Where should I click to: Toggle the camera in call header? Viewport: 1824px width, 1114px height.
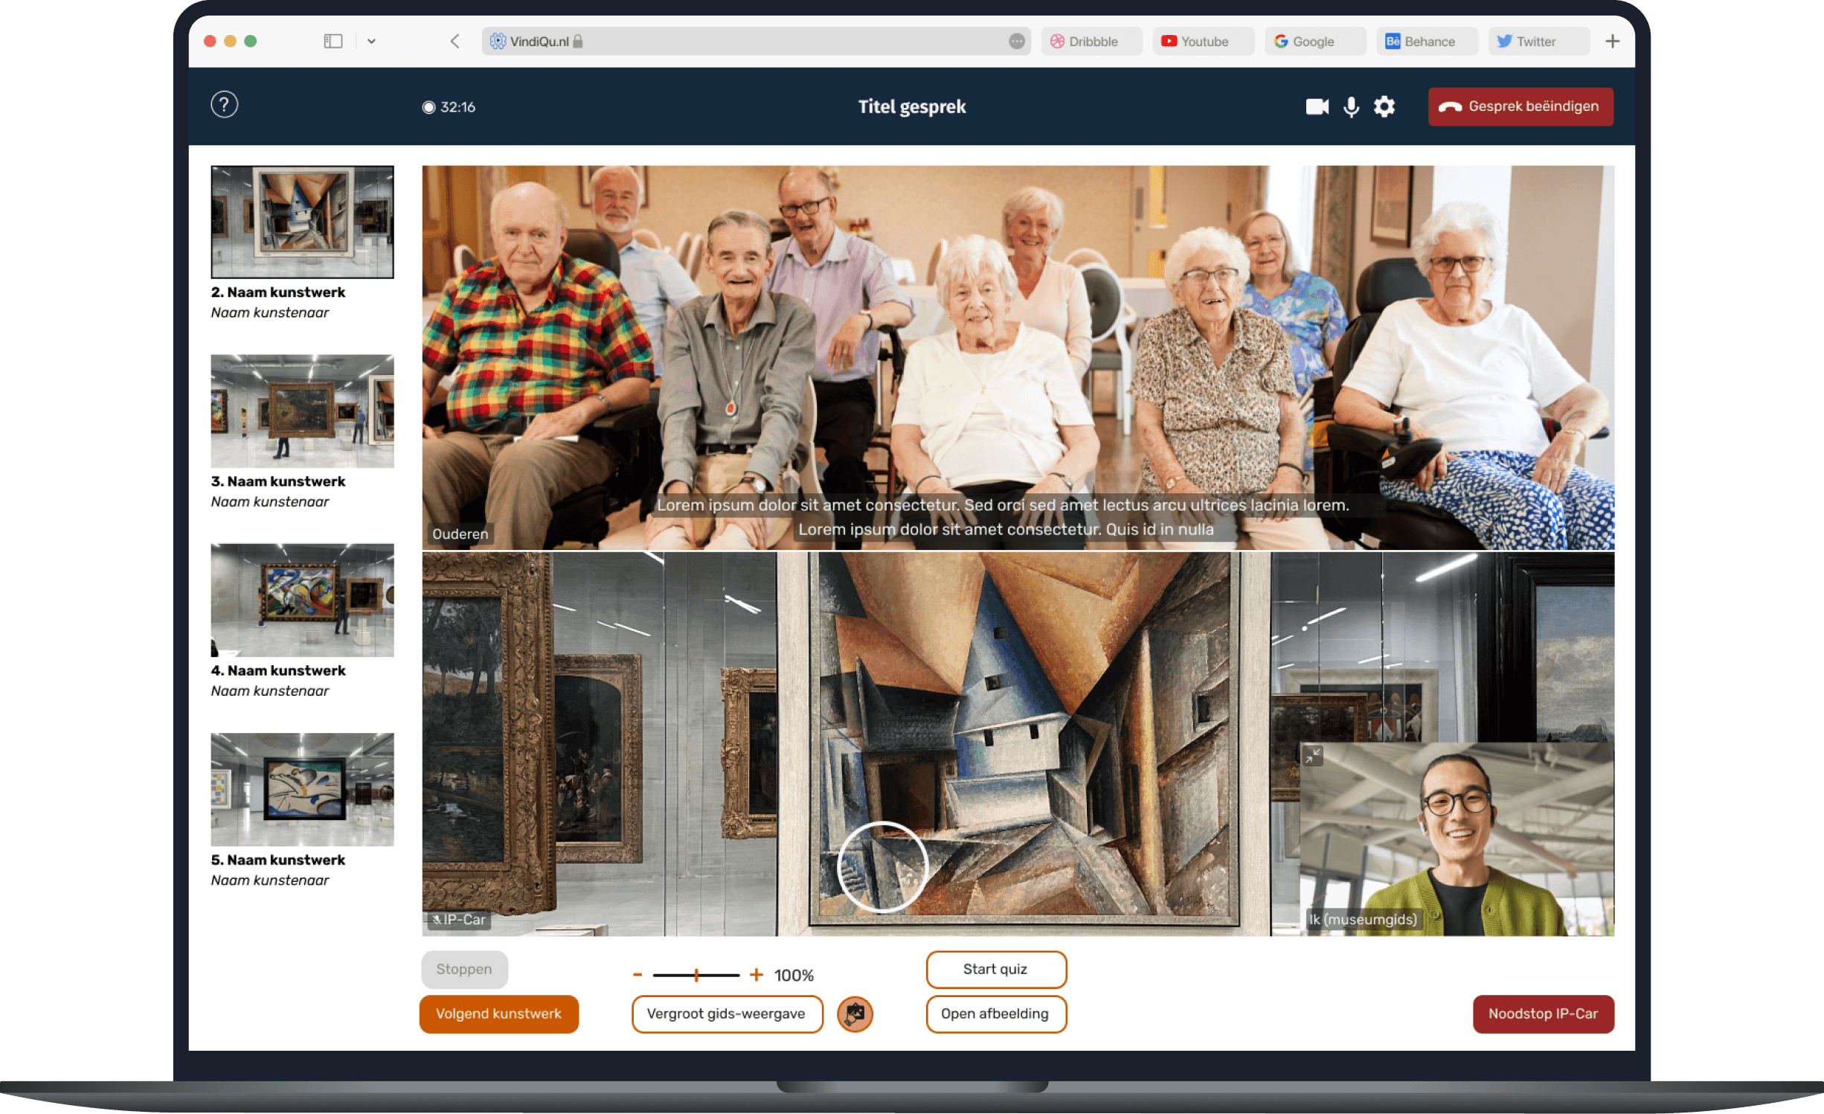[1317, 107]
